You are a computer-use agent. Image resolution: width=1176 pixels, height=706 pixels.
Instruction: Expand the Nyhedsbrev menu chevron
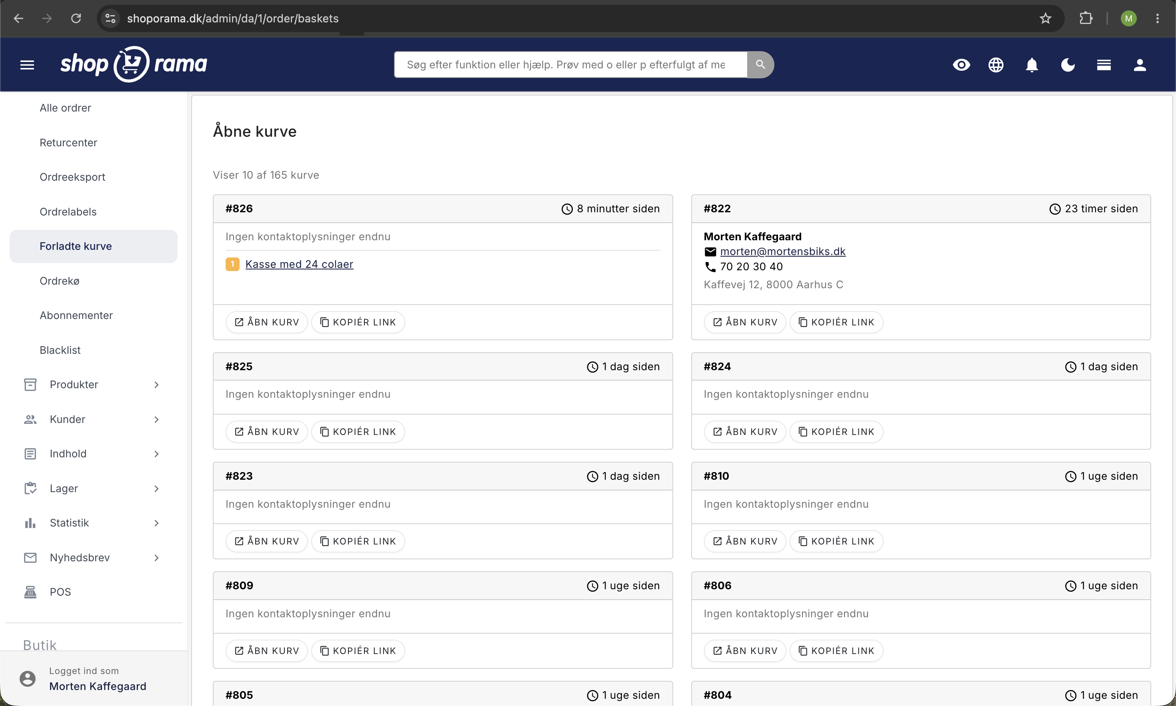point(156,558)
